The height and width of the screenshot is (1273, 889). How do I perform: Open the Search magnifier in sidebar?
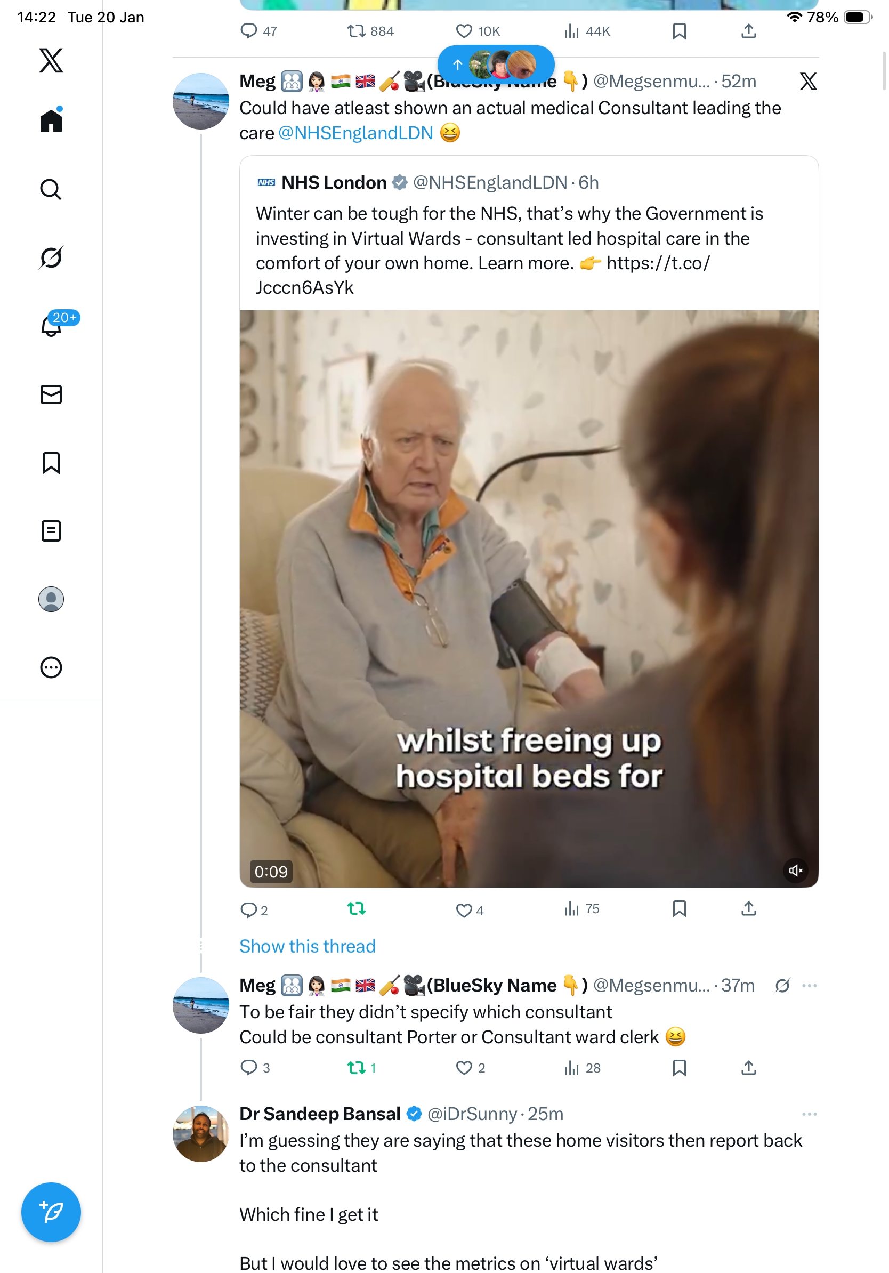coord(51,189)
